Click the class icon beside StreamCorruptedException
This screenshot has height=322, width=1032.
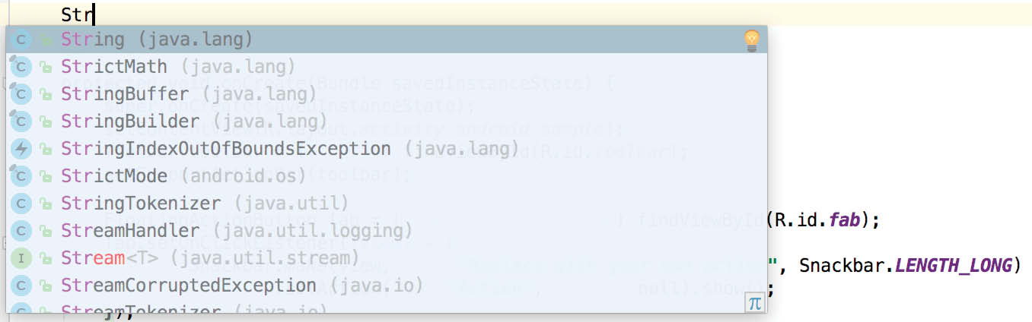(x=21, y=286)
